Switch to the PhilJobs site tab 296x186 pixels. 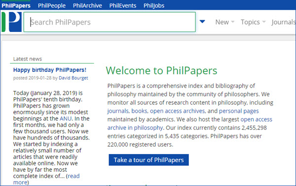click(x=154, y=5)
